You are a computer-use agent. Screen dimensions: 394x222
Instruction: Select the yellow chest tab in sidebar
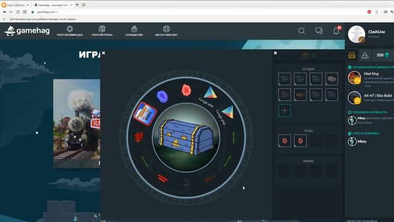352,55
